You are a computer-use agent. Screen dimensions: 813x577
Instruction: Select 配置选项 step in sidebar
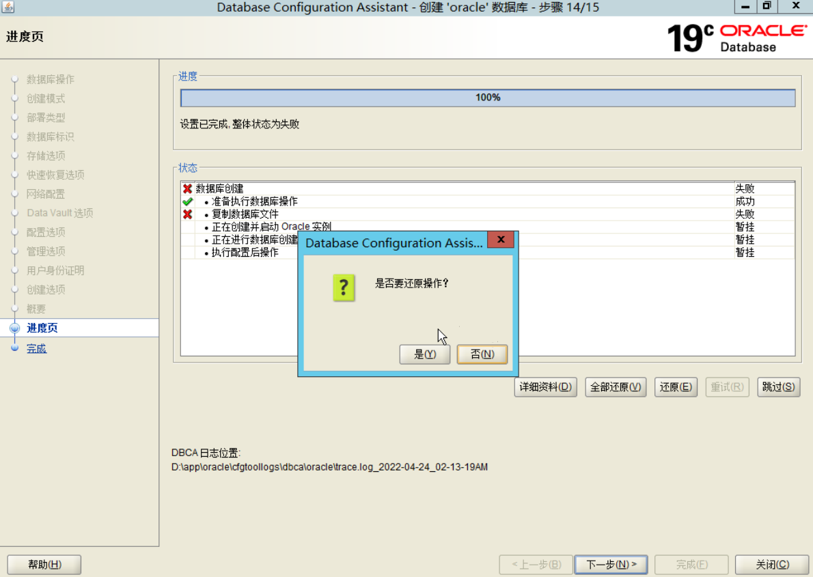click(46, 232)
